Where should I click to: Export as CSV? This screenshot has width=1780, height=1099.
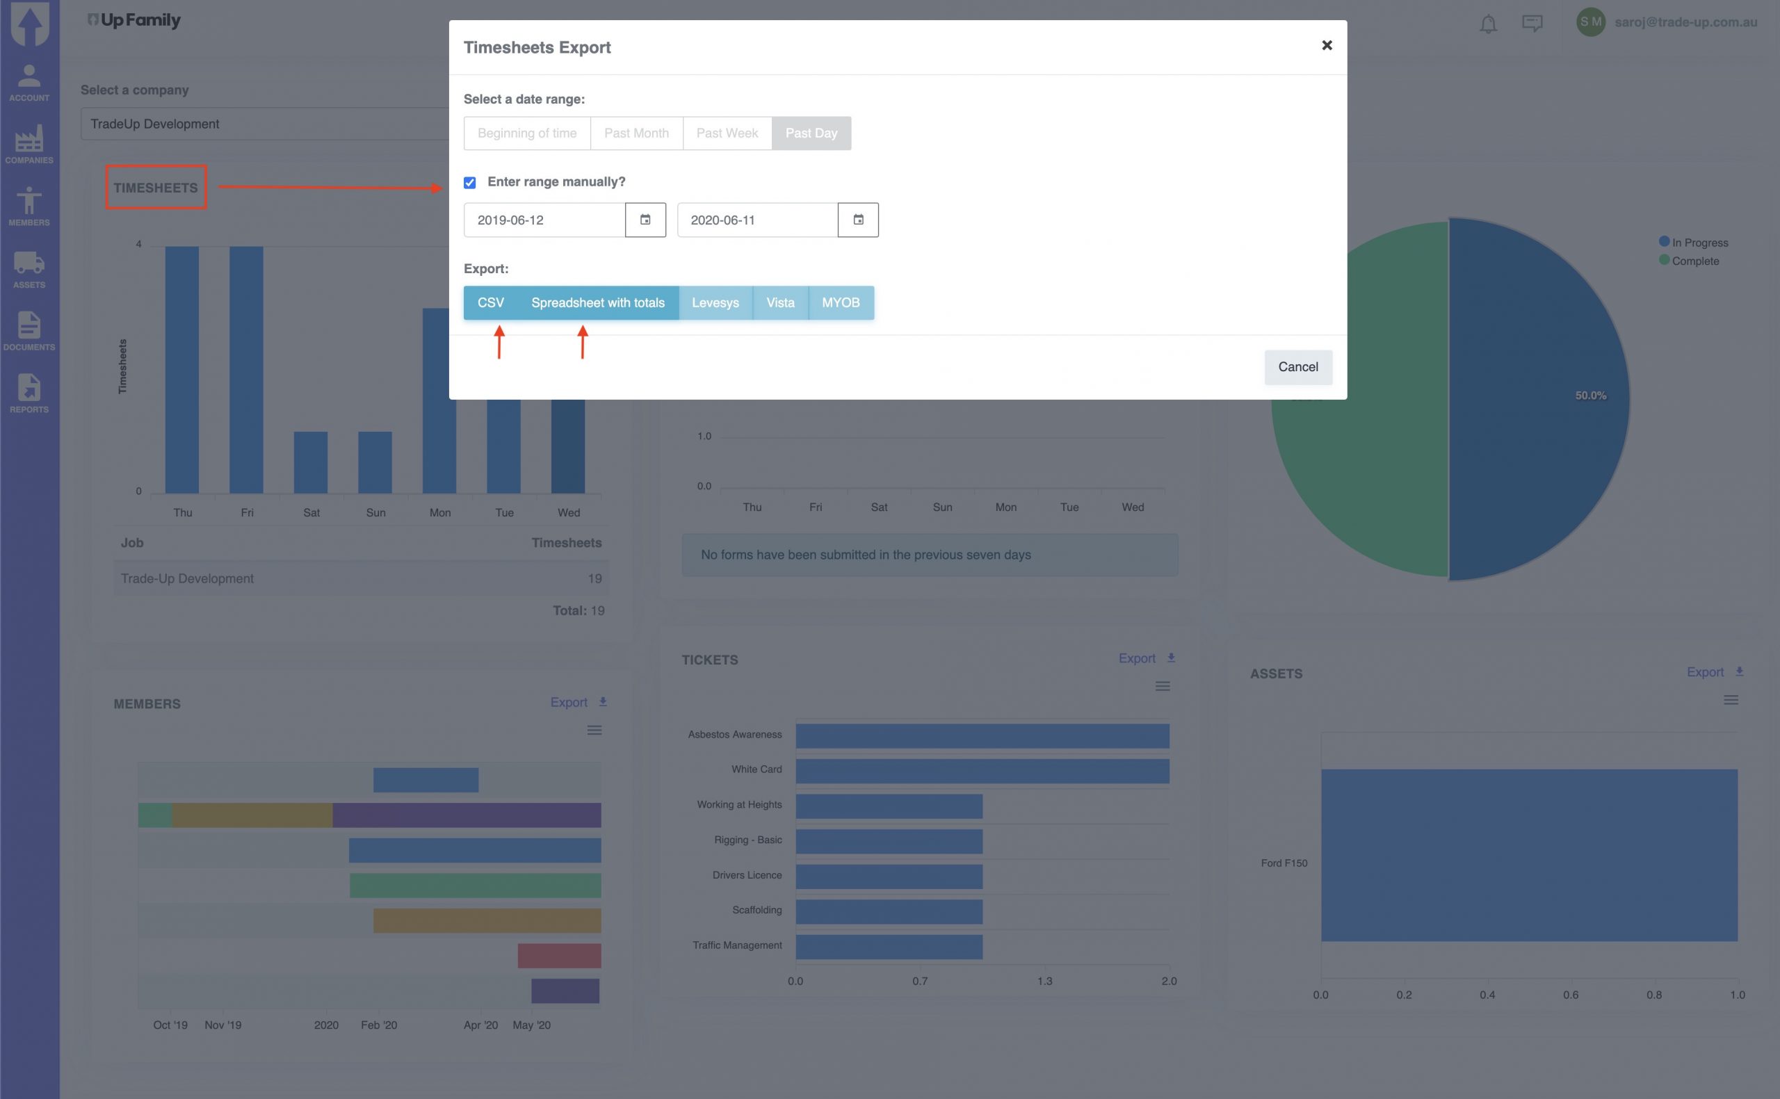click(x=491, y=302)
